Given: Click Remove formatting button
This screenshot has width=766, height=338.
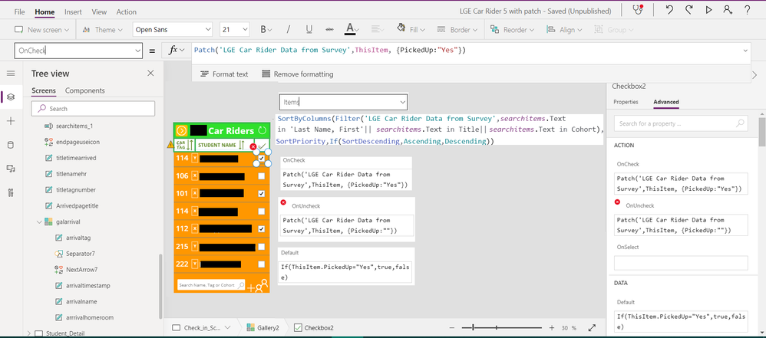Looking at the screenshot, I should [298, 74].
